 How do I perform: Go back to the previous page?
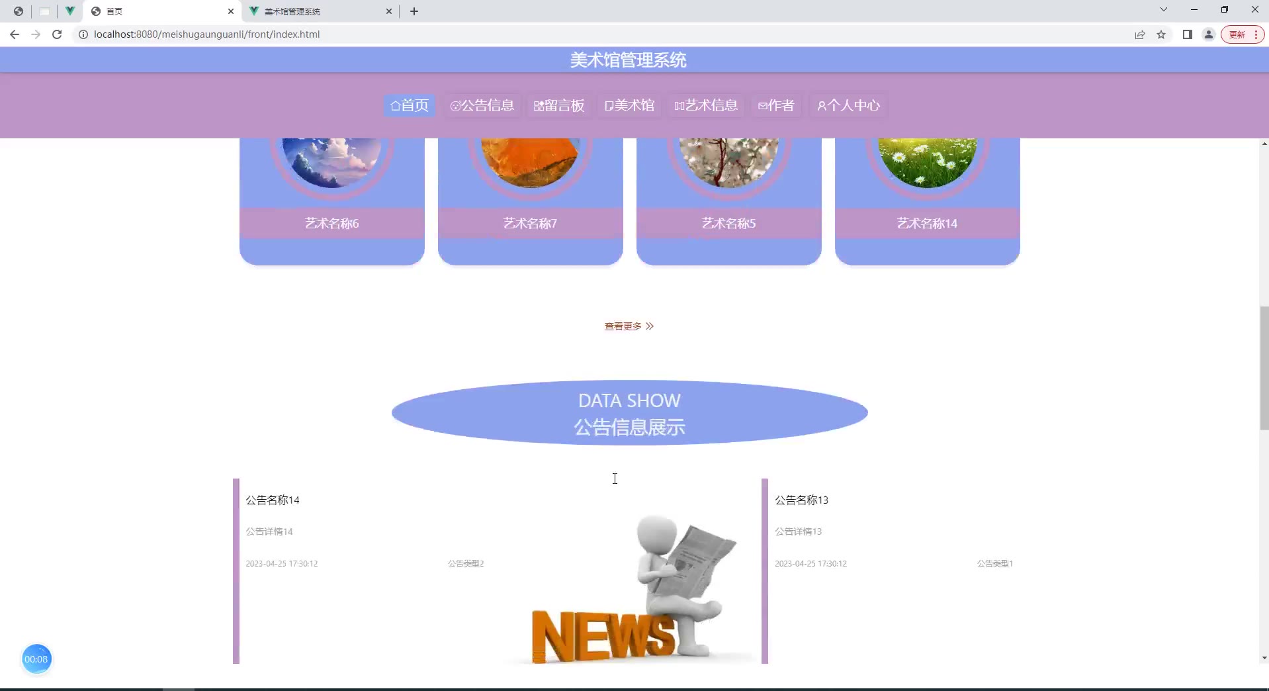15,34
